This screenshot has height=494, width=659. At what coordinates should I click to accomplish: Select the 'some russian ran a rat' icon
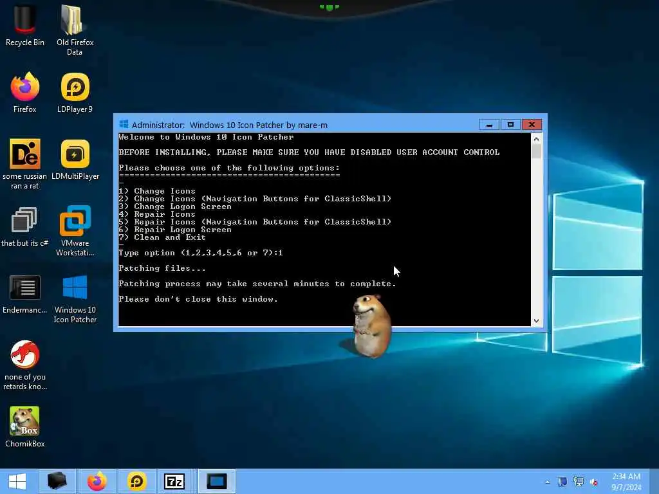tap(25, 164)
